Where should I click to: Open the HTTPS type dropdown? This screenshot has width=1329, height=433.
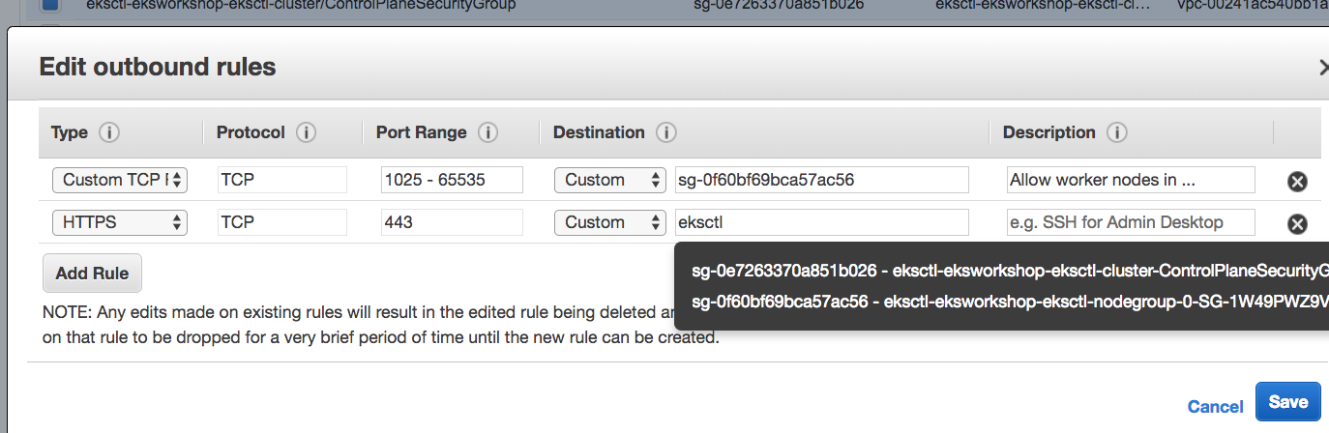click(119, 222)
